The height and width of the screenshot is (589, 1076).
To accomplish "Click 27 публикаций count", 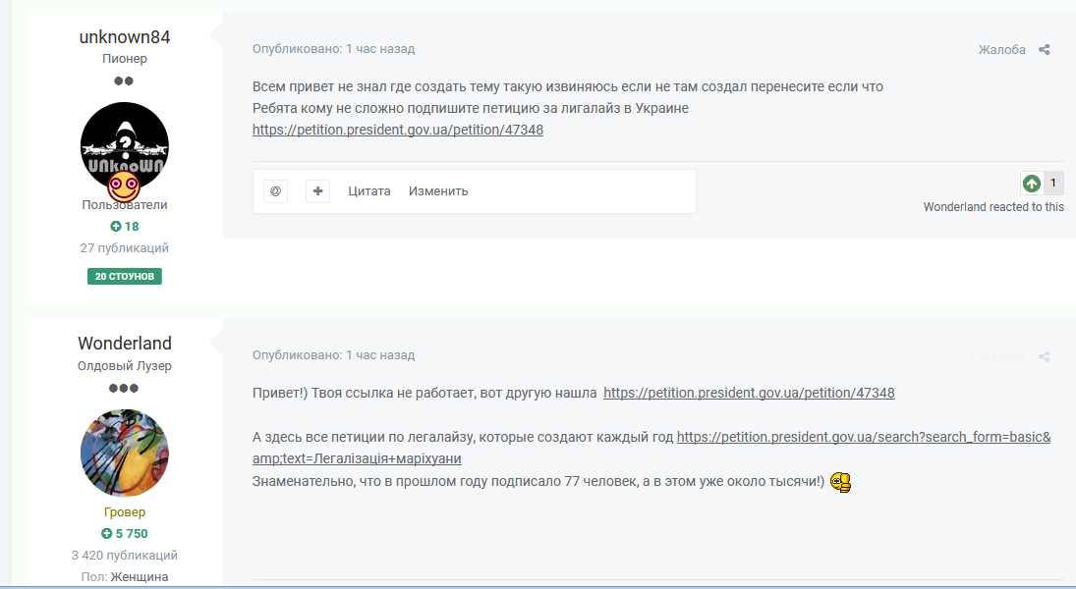I will [x=124, y=248].
